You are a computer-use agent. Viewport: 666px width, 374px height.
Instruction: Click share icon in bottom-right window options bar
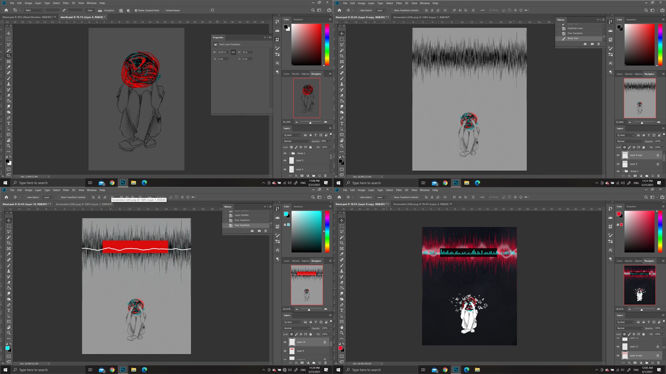tap(662, 197)
